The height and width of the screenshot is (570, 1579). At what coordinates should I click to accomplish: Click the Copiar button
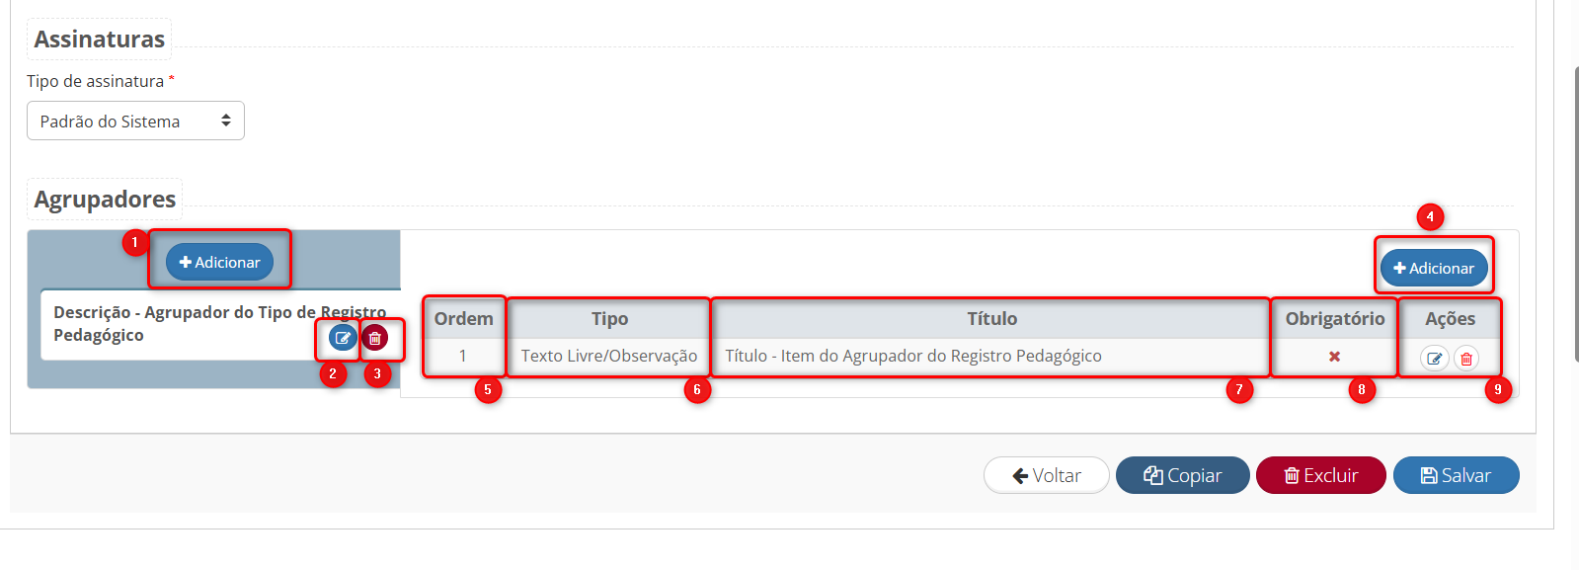[1182, 475]
